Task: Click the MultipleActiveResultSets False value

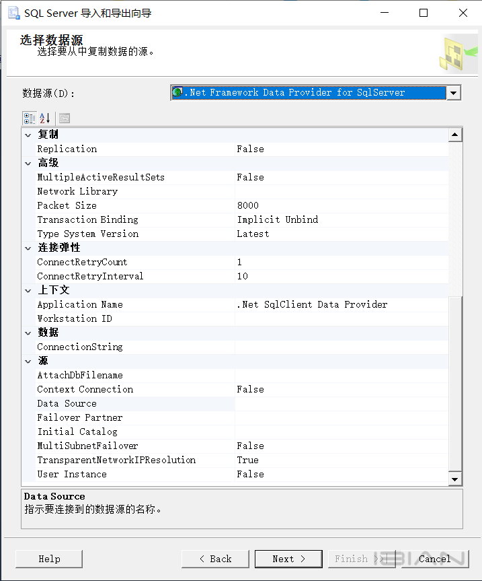Action: tap(251, 178)
